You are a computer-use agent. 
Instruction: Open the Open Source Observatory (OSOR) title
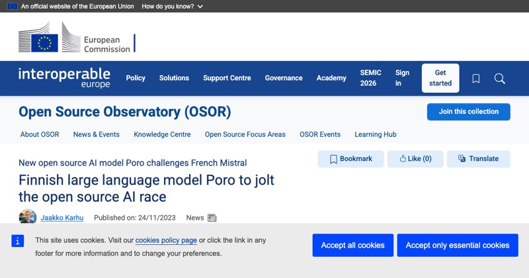[x=125, y=112]
